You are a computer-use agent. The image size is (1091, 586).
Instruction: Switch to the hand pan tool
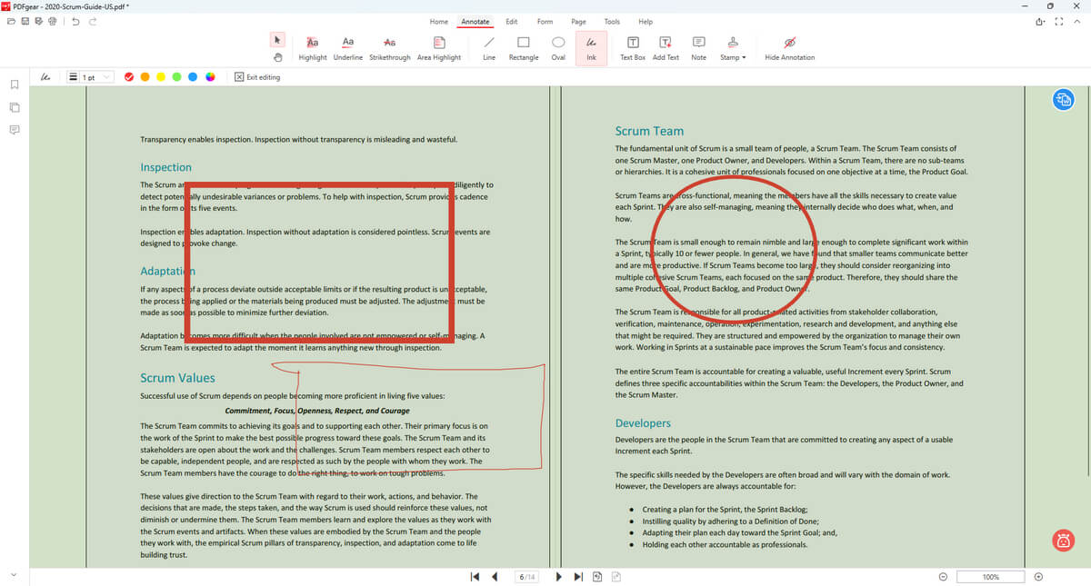point(278,57)
